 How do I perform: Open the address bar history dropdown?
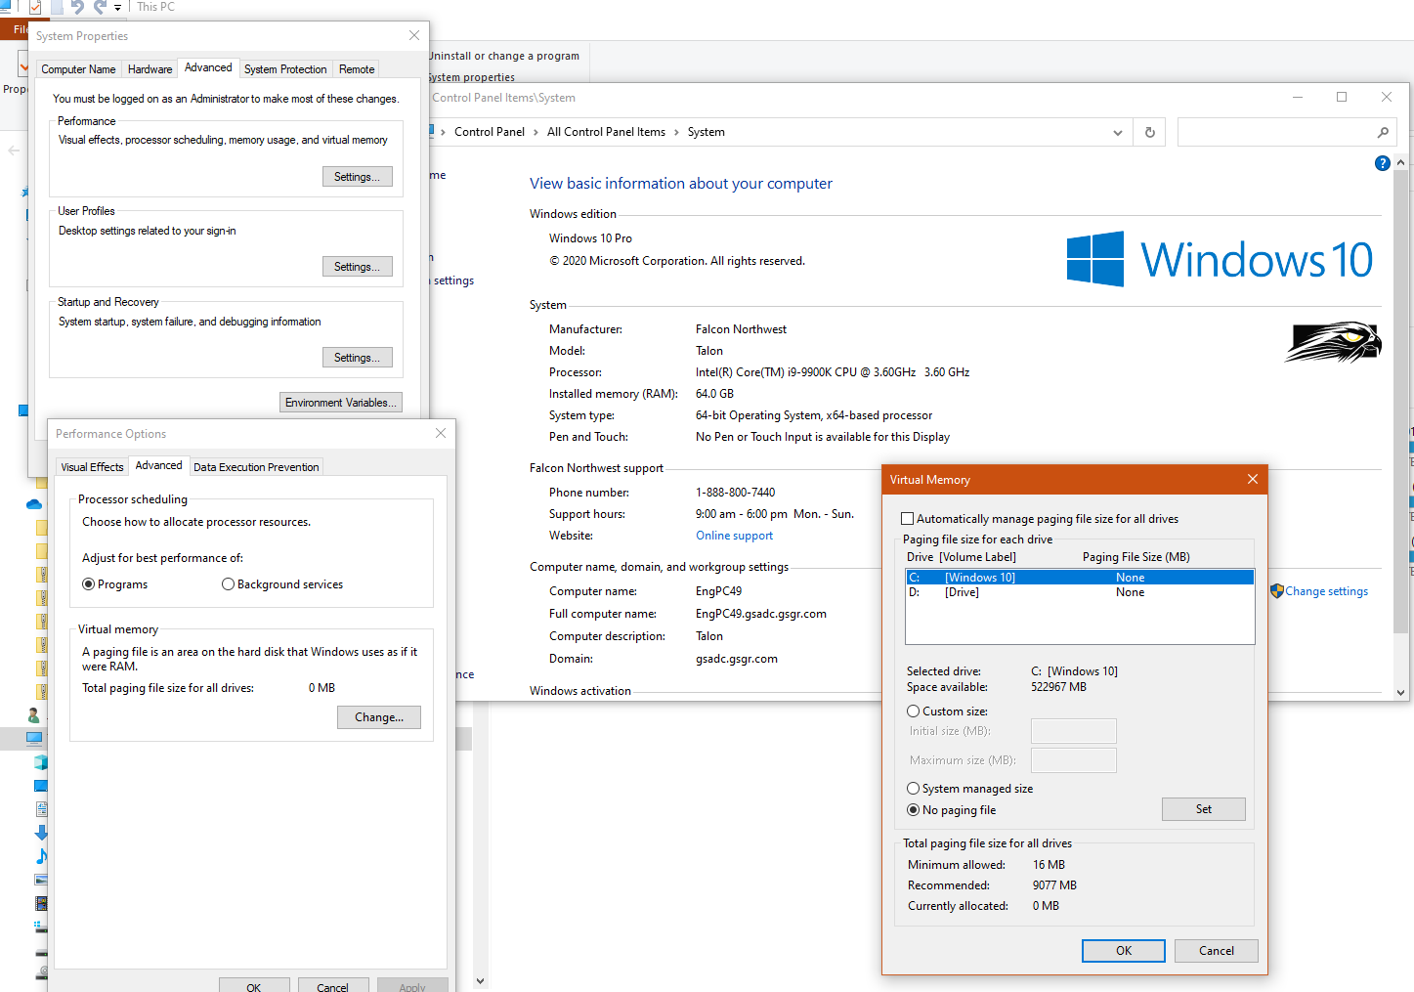point(1118,133)
